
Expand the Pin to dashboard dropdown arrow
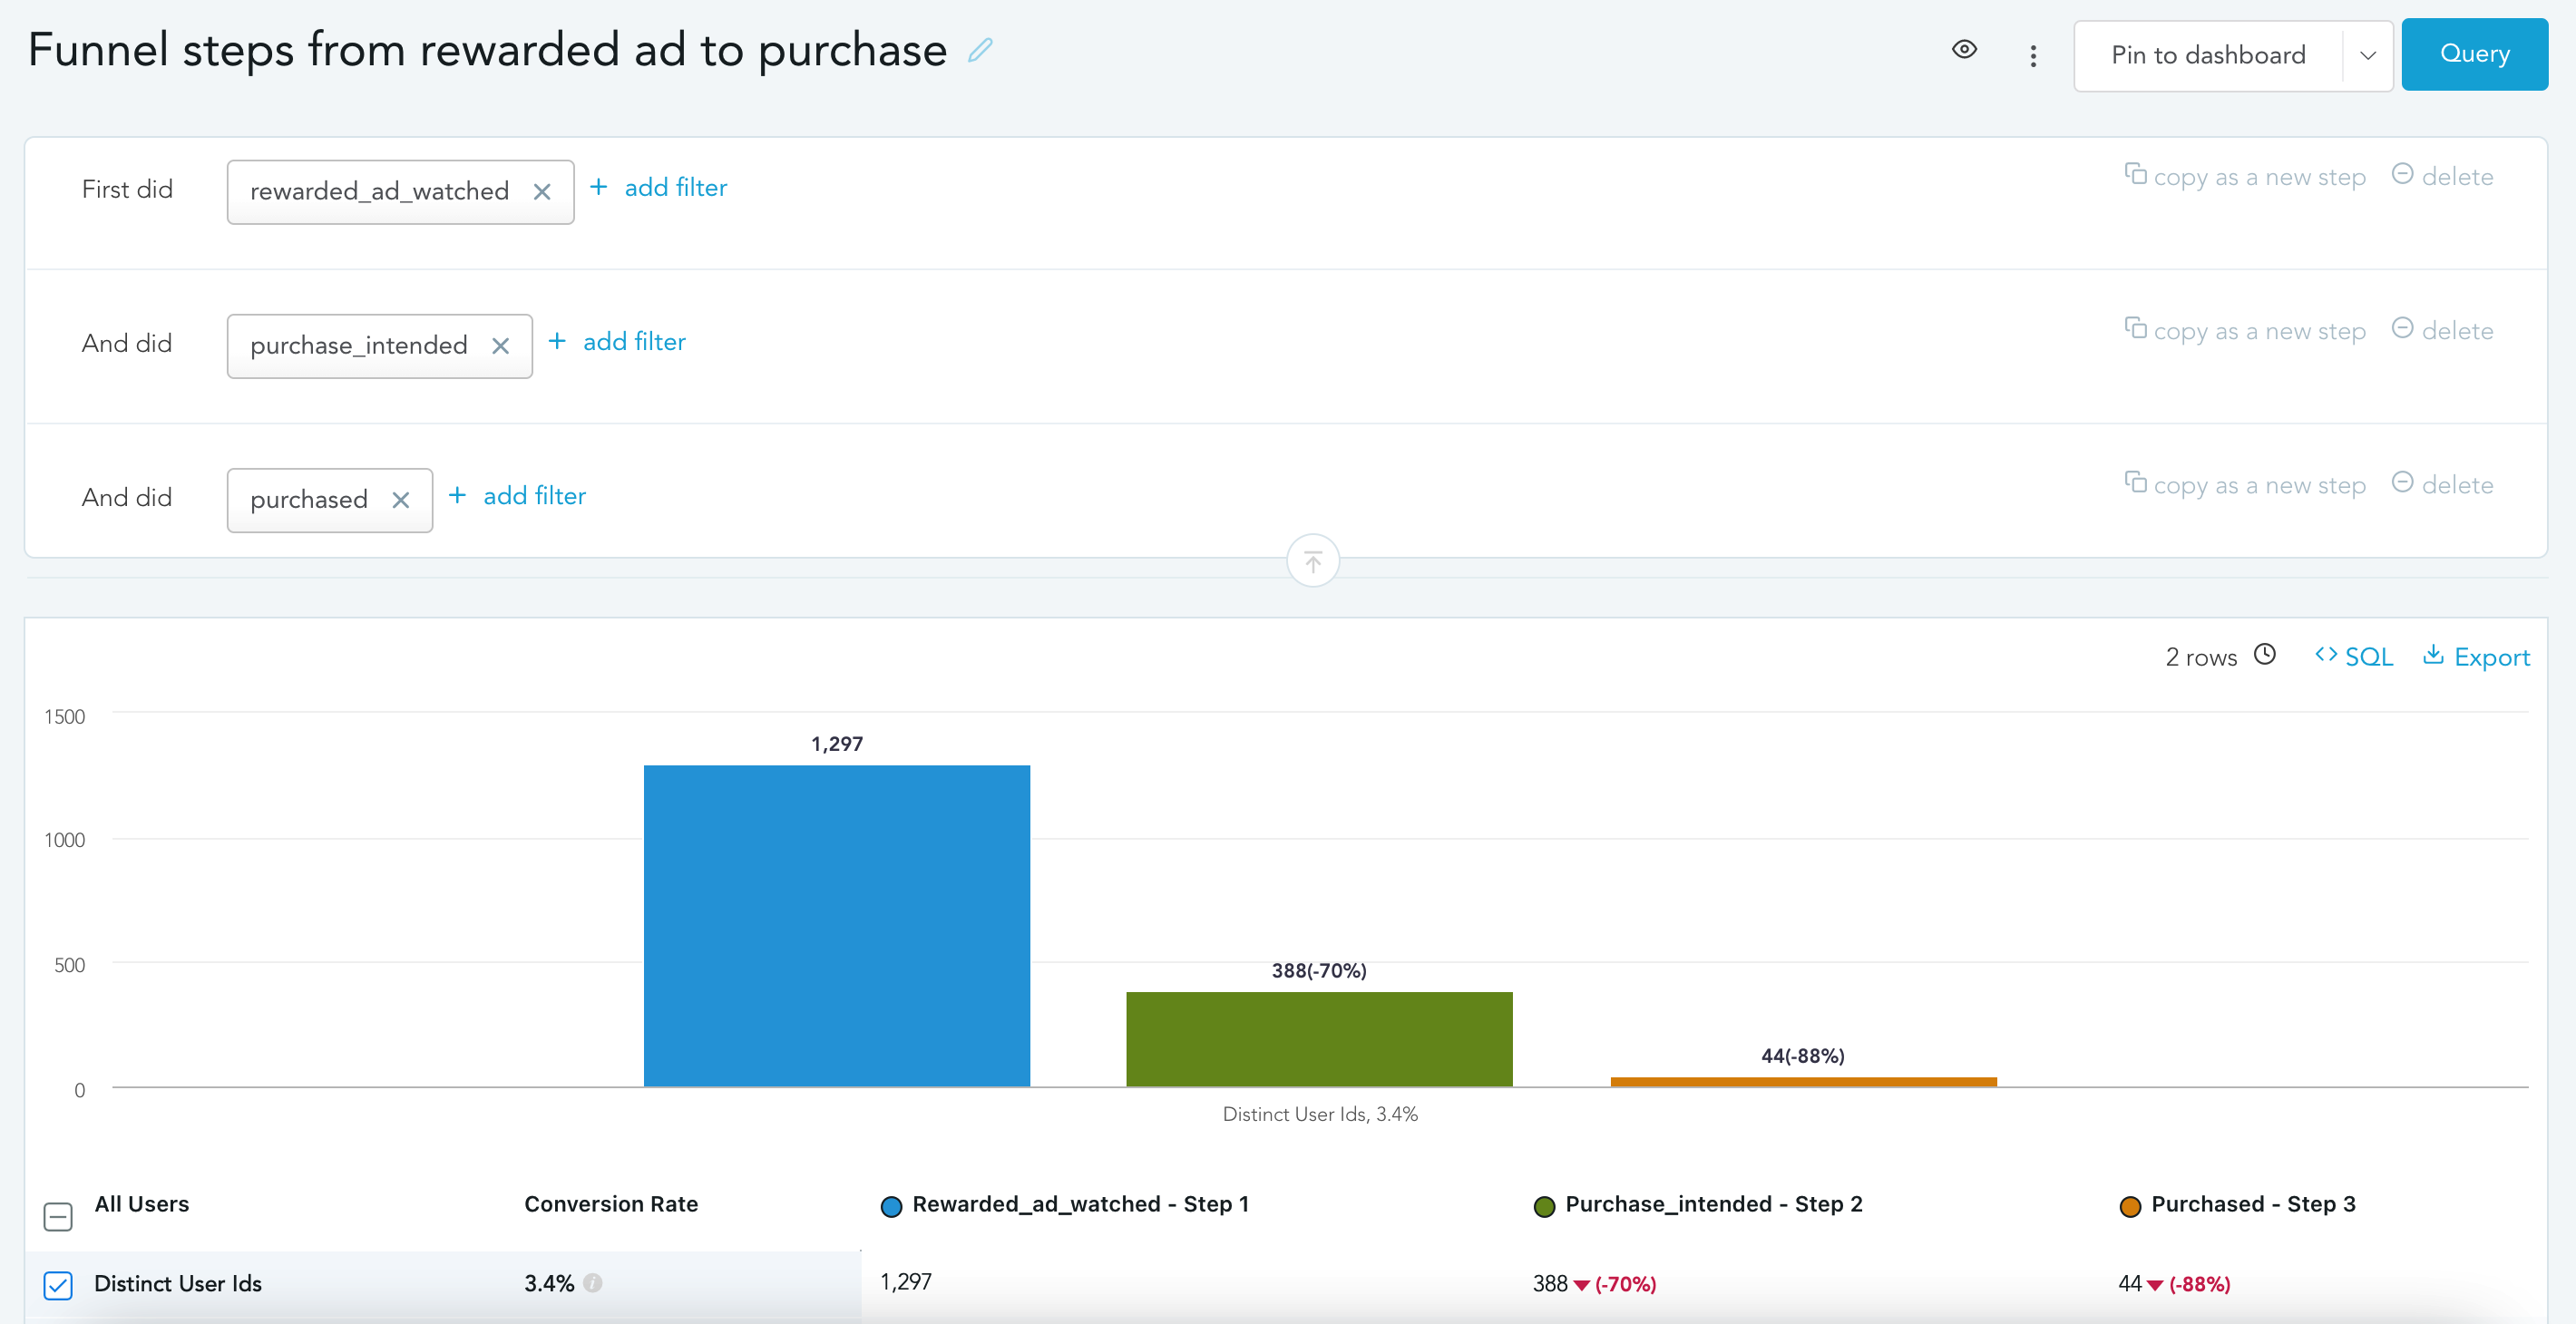[x=2367, y=56]
